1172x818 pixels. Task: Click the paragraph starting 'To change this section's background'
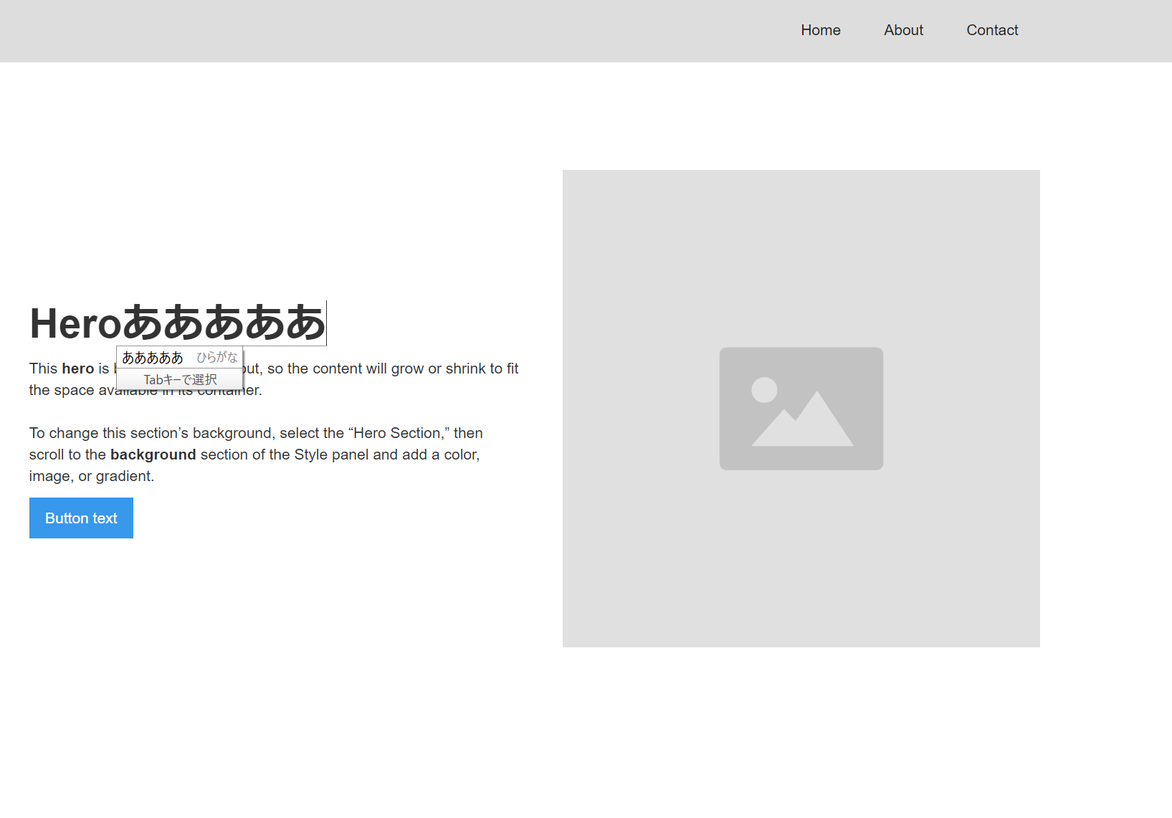(x=256, y=455)
